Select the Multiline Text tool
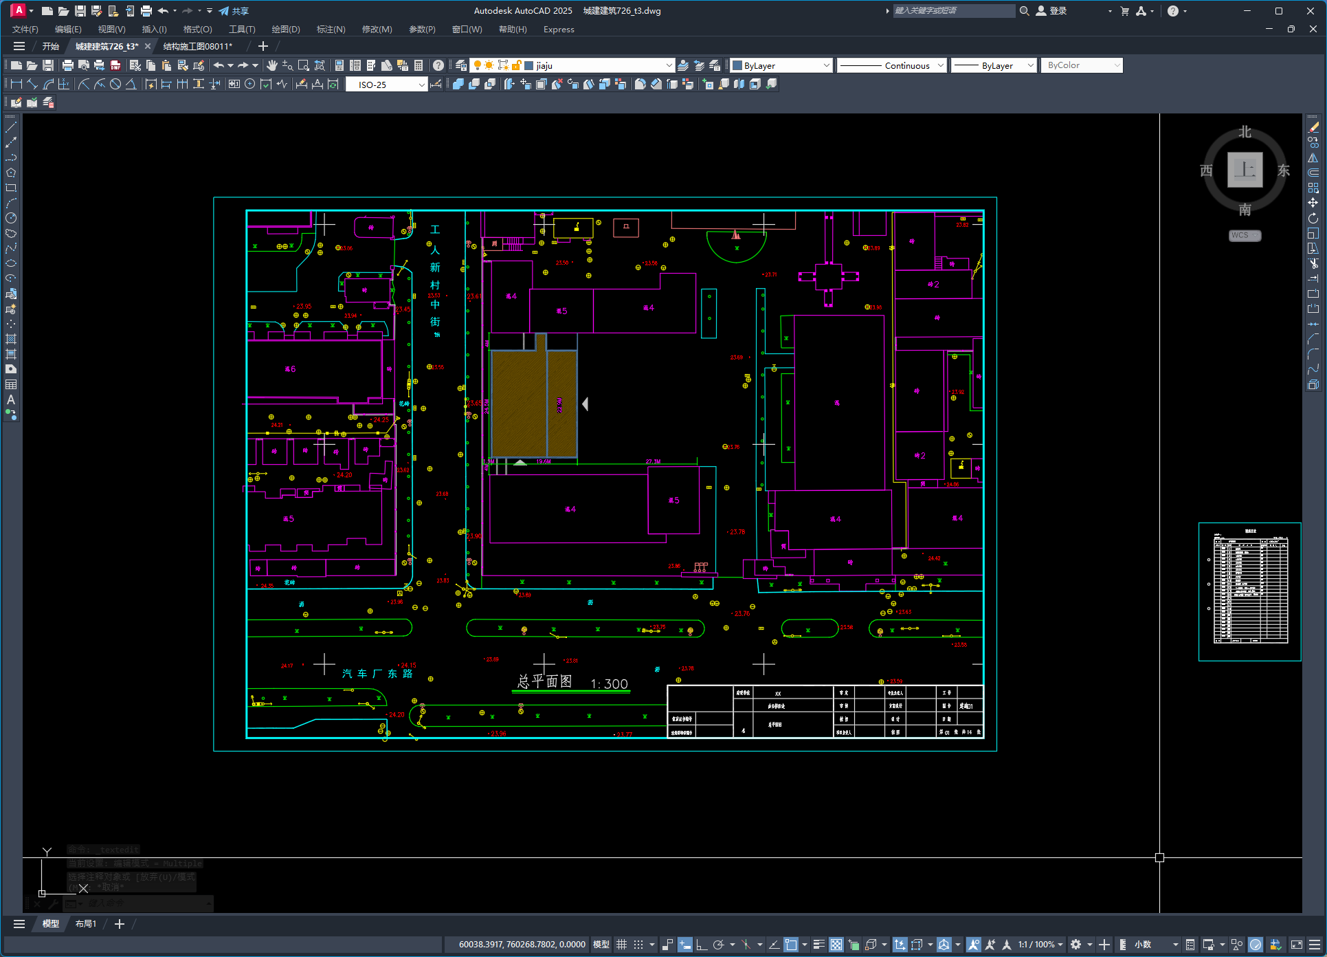The image size is (1327, 957). [11, 399]
